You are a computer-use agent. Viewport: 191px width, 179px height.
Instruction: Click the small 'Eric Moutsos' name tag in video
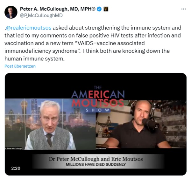101,148
